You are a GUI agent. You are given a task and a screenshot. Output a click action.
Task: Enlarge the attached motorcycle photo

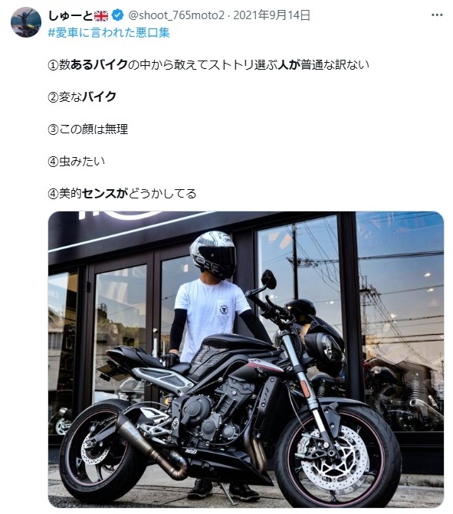[246, 359]
